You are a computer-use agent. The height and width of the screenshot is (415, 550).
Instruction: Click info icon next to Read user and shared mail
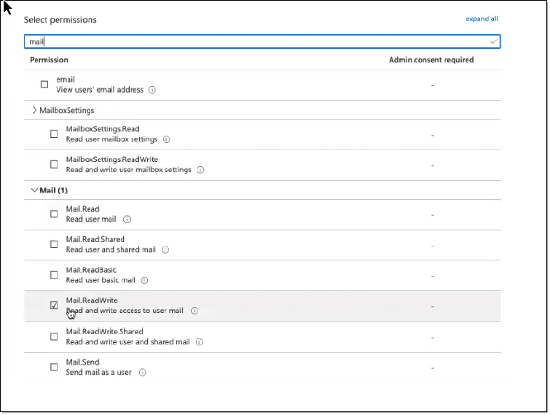tap(165, 250)
